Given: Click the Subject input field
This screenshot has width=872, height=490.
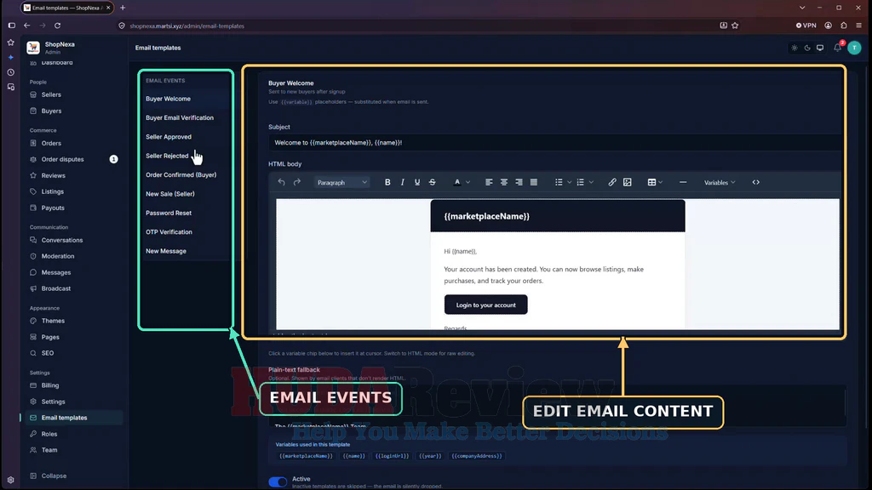Looking at the screenshot, I should click(x=555, y=143).
